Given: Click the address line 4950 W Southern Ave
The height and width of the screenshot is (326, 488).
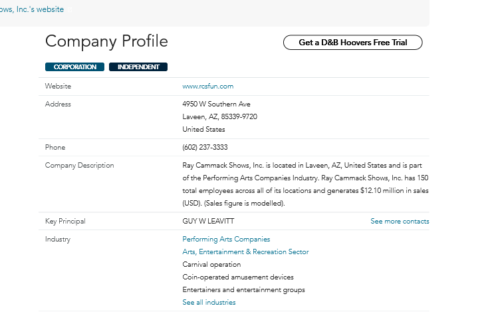Looking at the screenshot, I should coord(216,104).
